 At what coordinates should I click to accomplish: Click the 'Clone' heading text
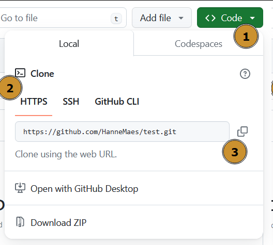point(42,74)
